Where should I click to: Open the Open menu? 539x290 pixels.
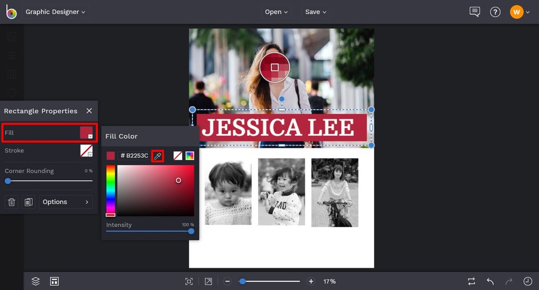[276, 12]
